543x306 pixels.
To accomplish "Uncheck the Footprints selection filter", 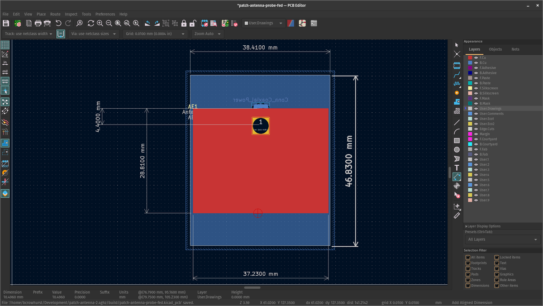I will (x=468, y=263).
